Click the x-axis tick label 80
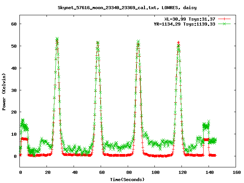 [x=129, y=172]
